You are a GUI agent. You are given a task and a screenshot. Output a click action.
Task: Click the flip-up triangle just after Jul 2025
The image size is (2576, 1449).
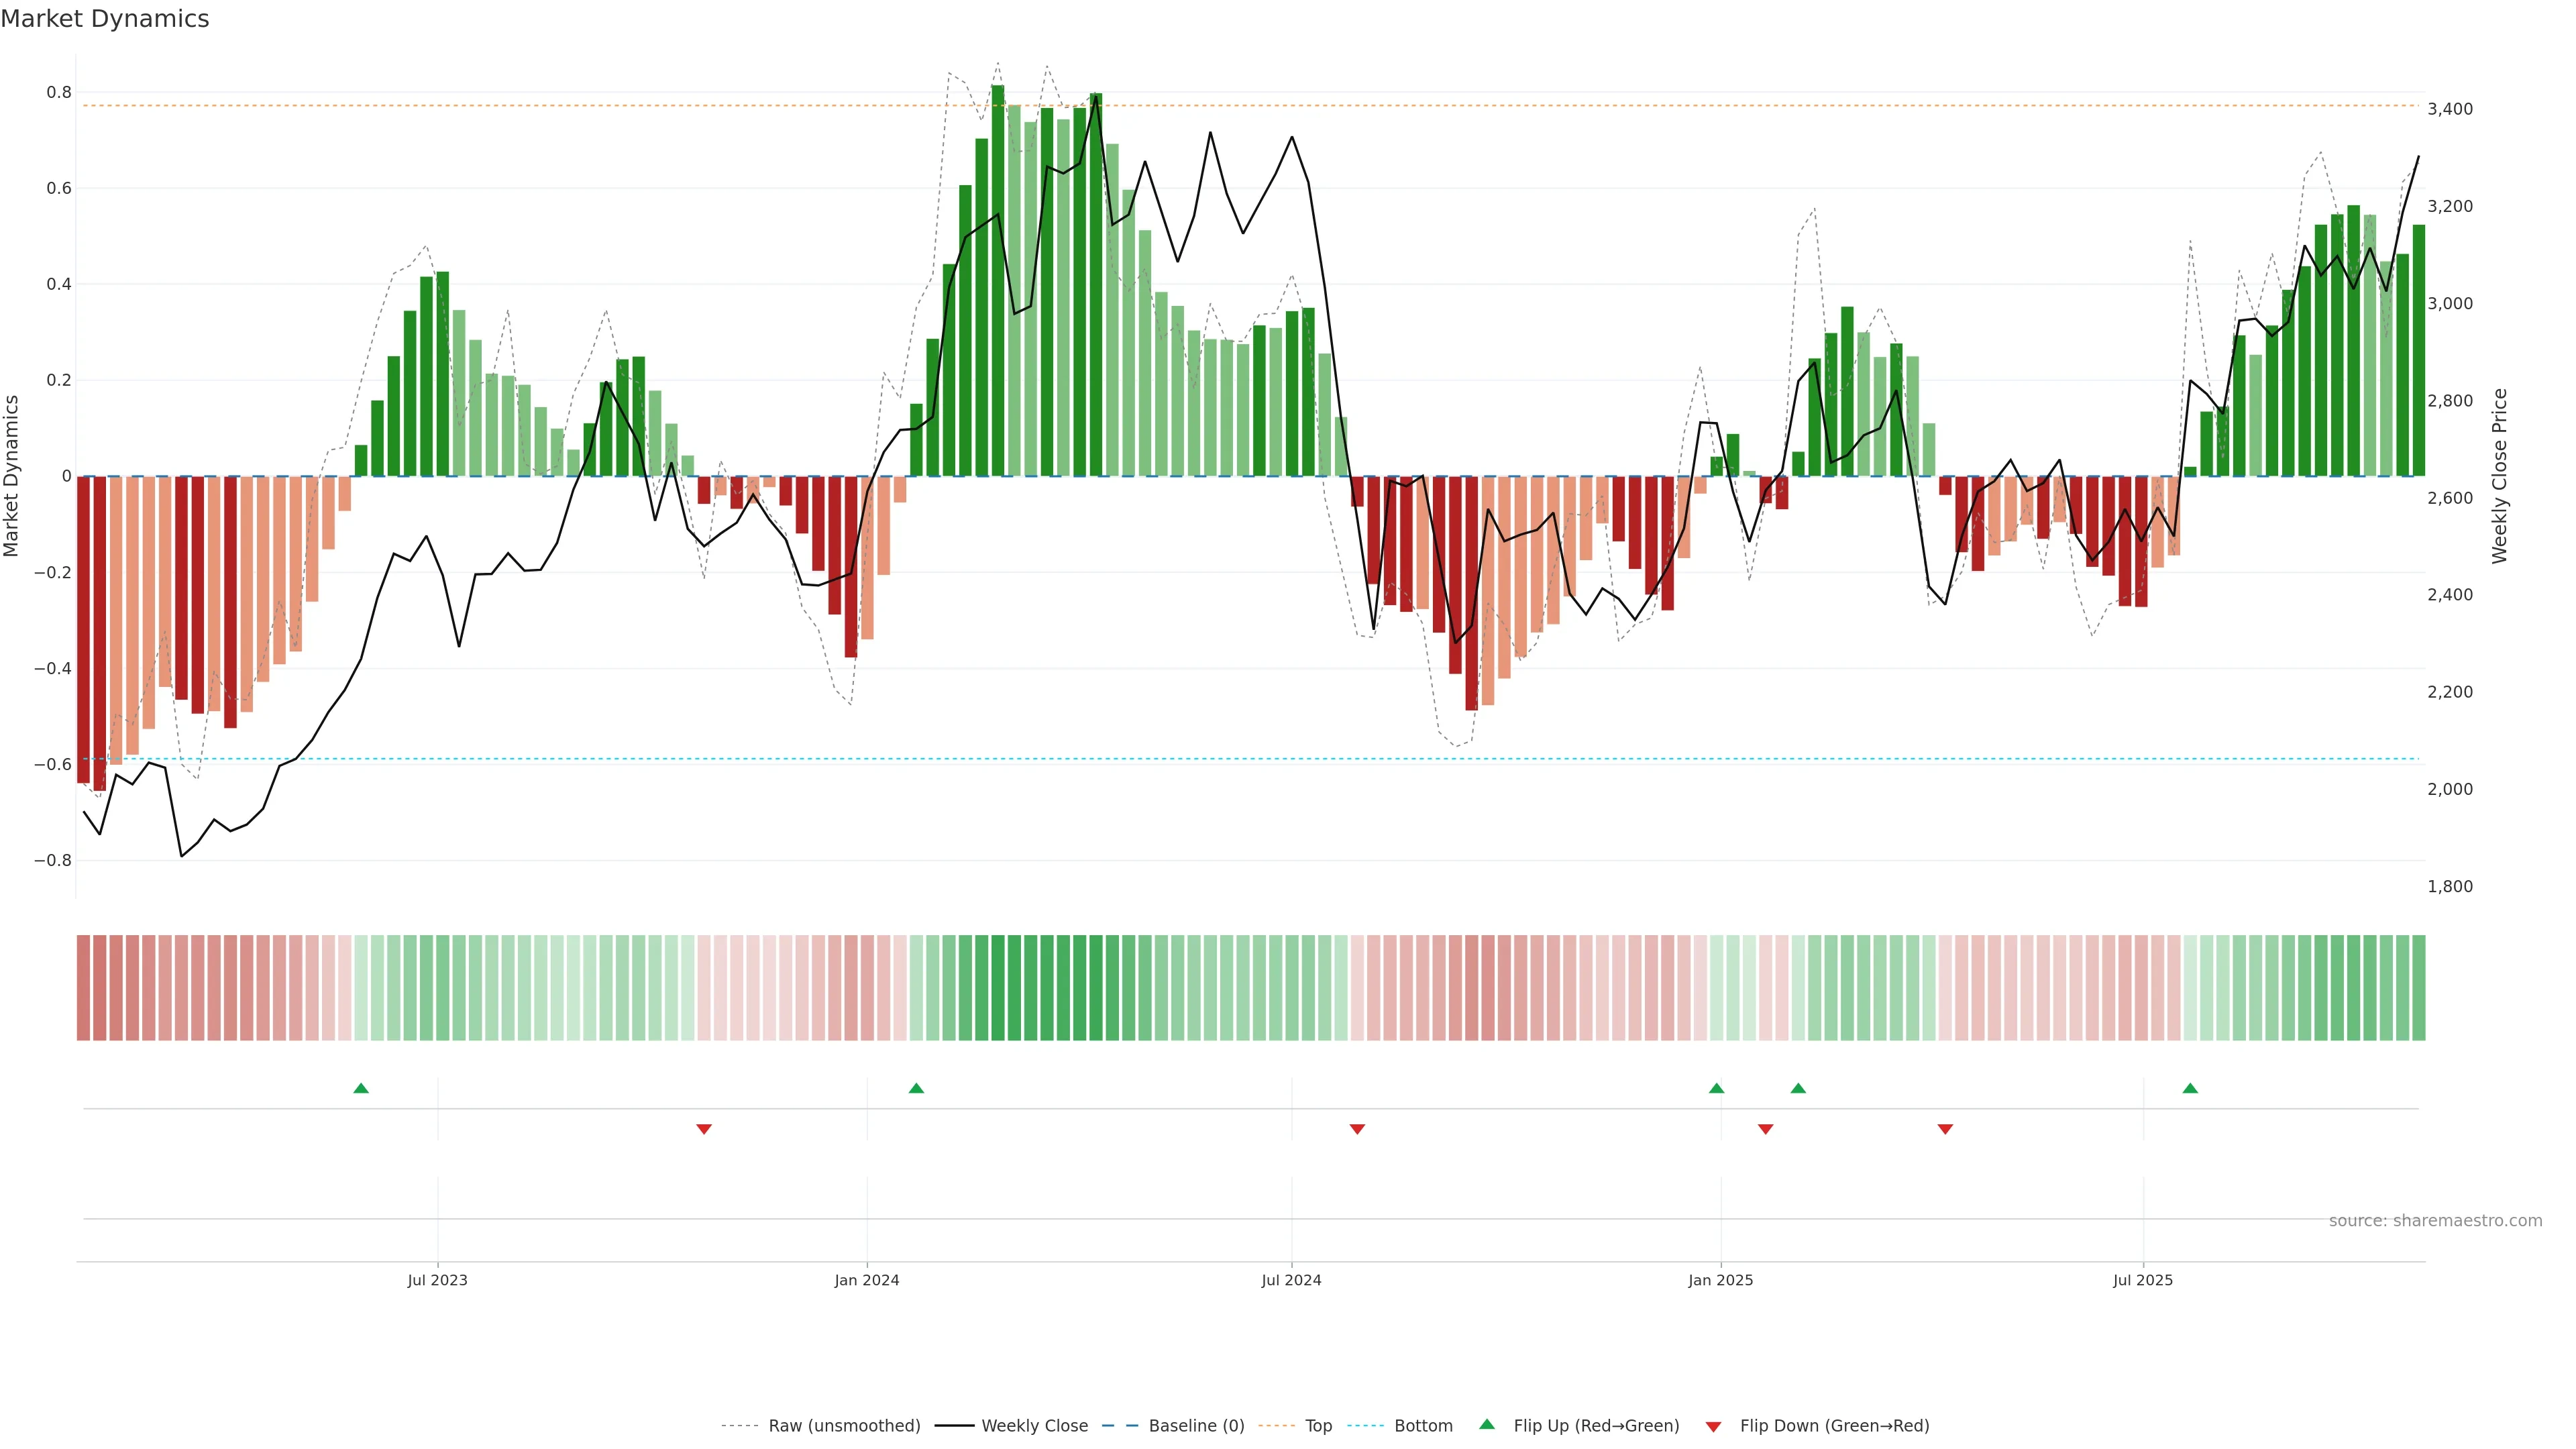[x=2190, y=1088]
